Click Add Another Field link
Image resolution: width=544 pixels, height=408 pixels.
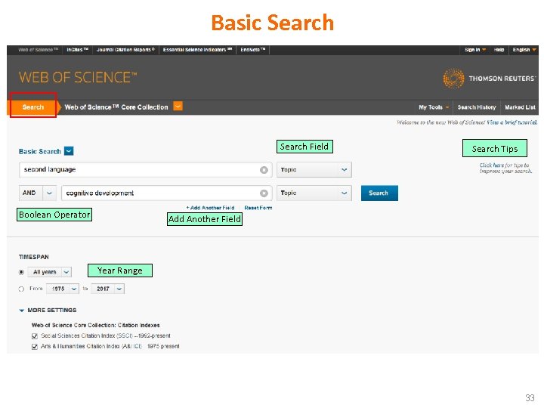210,208
